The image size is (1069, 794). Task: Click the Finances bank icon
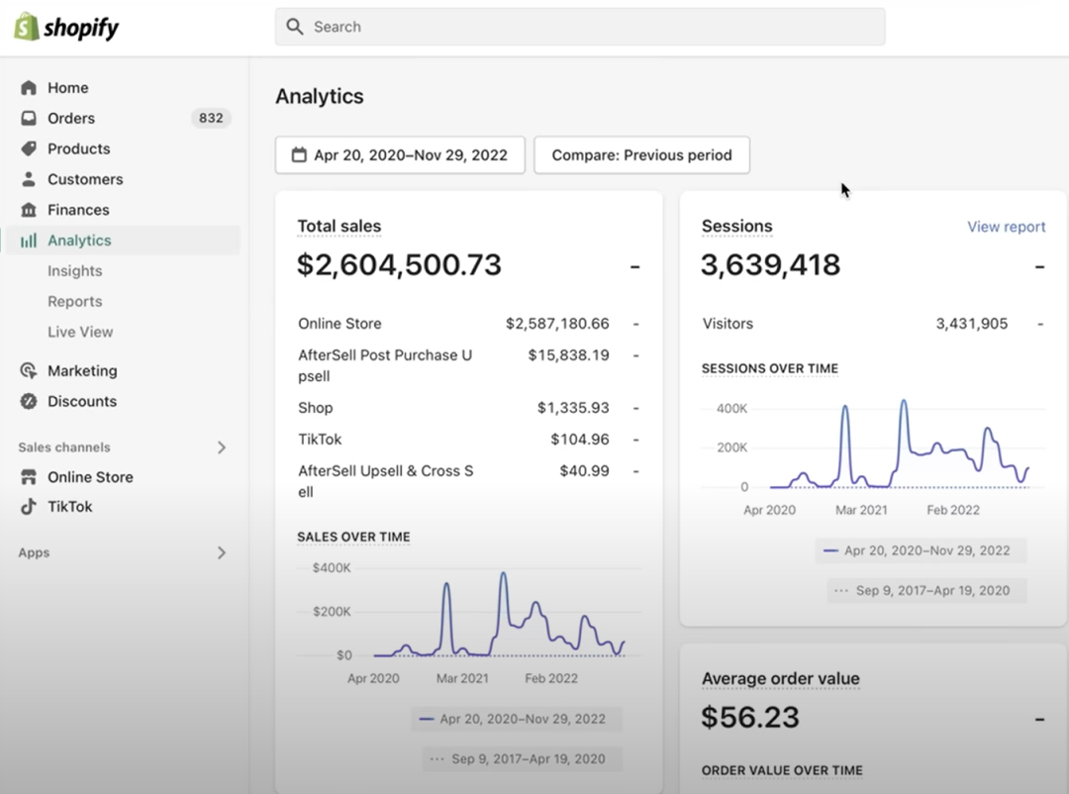[x=29, y=210]
